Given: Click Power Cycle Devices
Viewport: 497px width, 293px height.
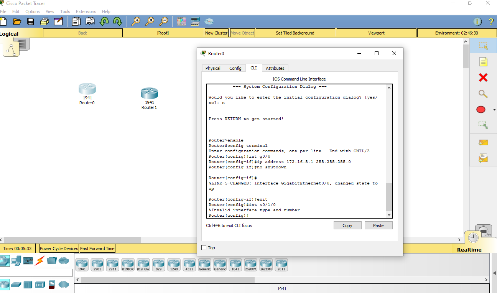Looking at the screenshot, I should (x=59, y=249).
